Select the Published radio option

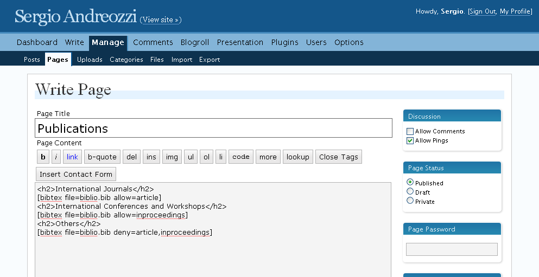pos(410,182)
